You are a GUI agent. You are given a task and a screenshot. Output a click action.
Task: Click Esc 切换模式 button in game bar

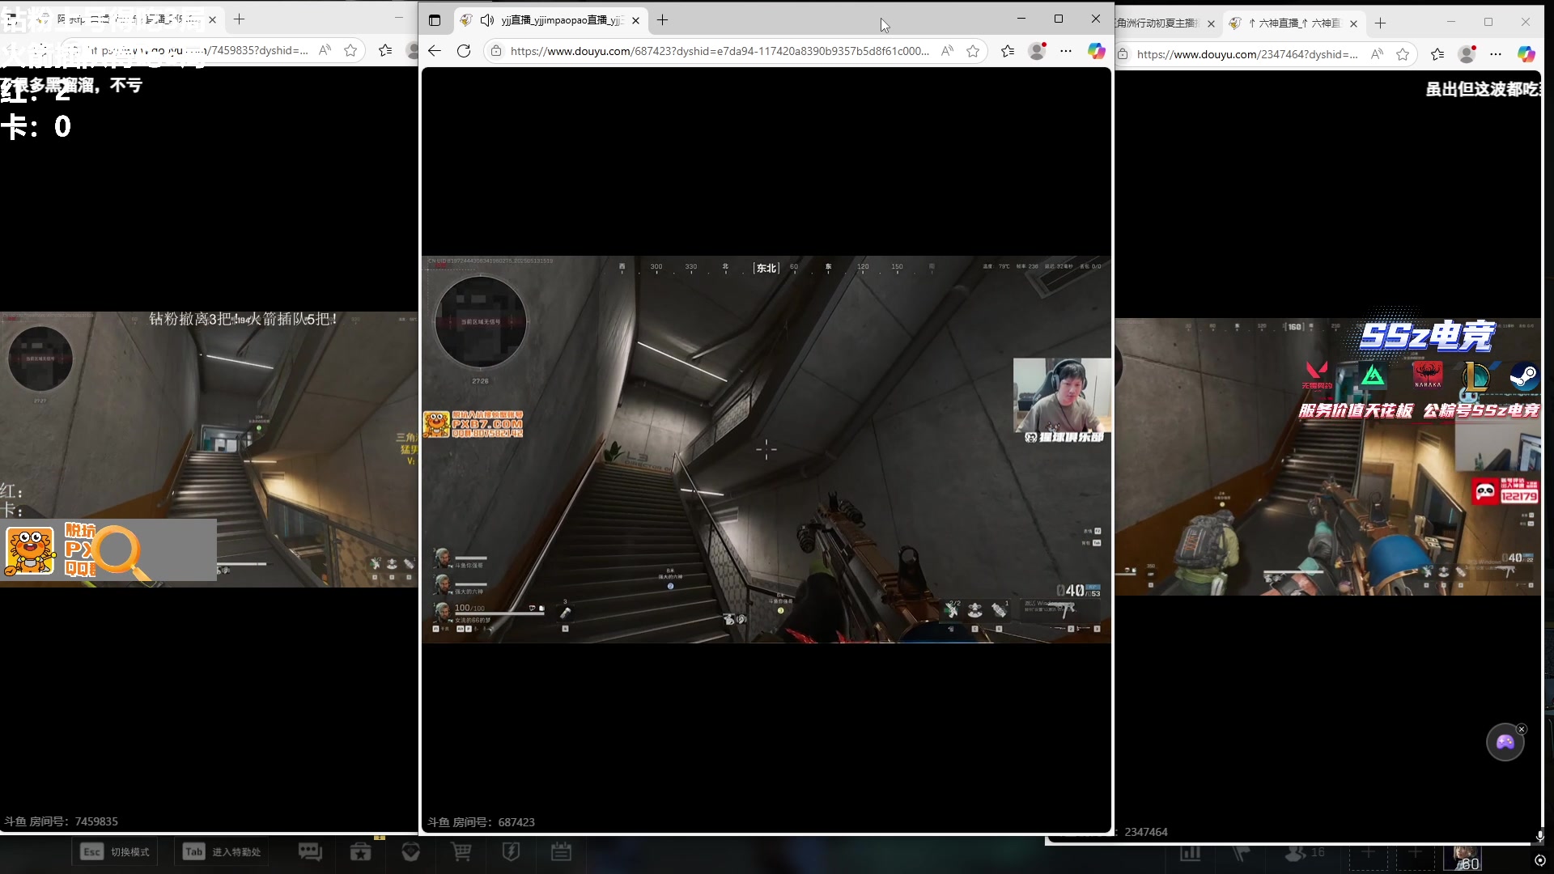[x=115, y=851]
